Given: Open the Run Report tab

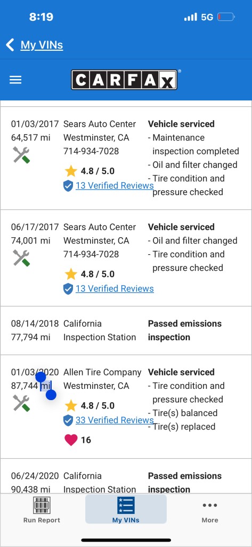Looking at the screenshot, I should point(42,509).
